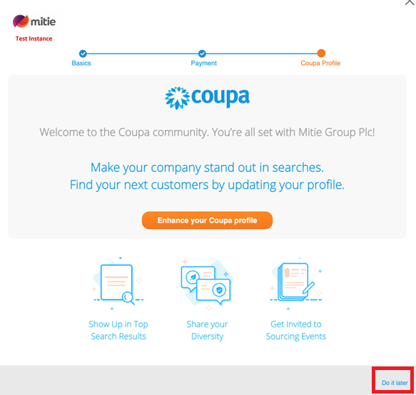Click the Mitie logo icon

[21, 21]
